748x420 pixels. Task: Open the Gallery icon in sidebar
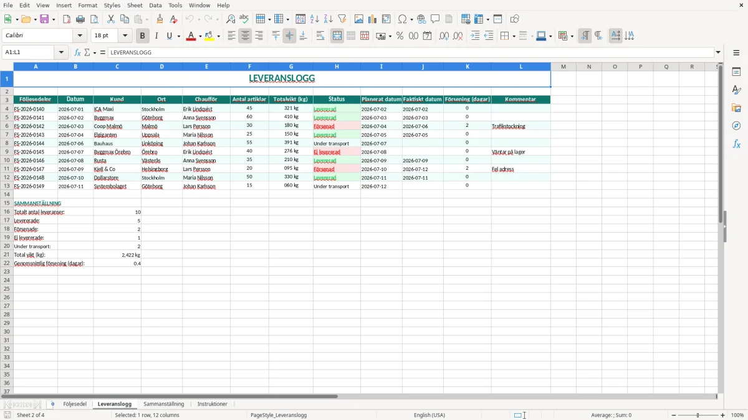click(736, 108)
